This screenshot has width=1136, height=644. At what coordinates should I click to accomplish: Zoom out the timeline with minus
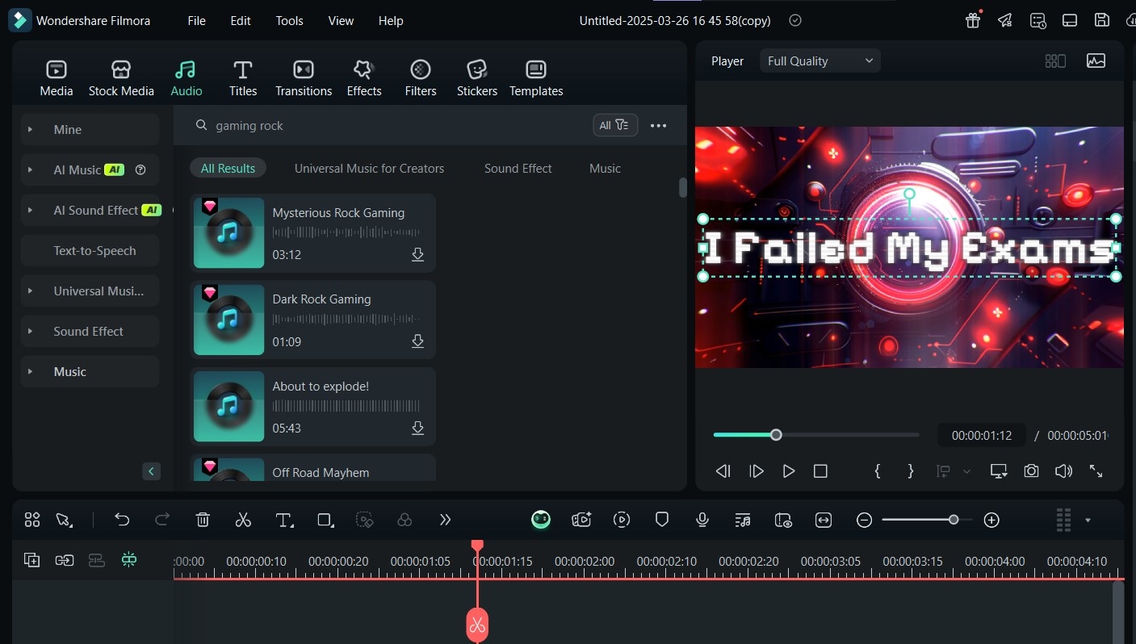(864, 521)
